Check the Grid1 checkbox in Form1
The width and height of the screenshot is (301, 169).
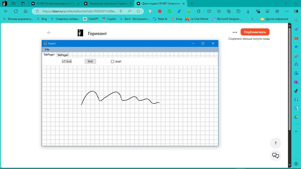click(112, 62)
